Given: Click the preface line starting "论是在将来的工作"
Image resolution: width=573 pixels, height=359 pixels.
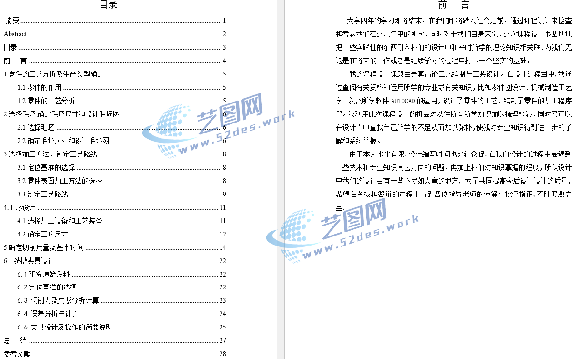Looking at the screenshot, I should [433, 61].
